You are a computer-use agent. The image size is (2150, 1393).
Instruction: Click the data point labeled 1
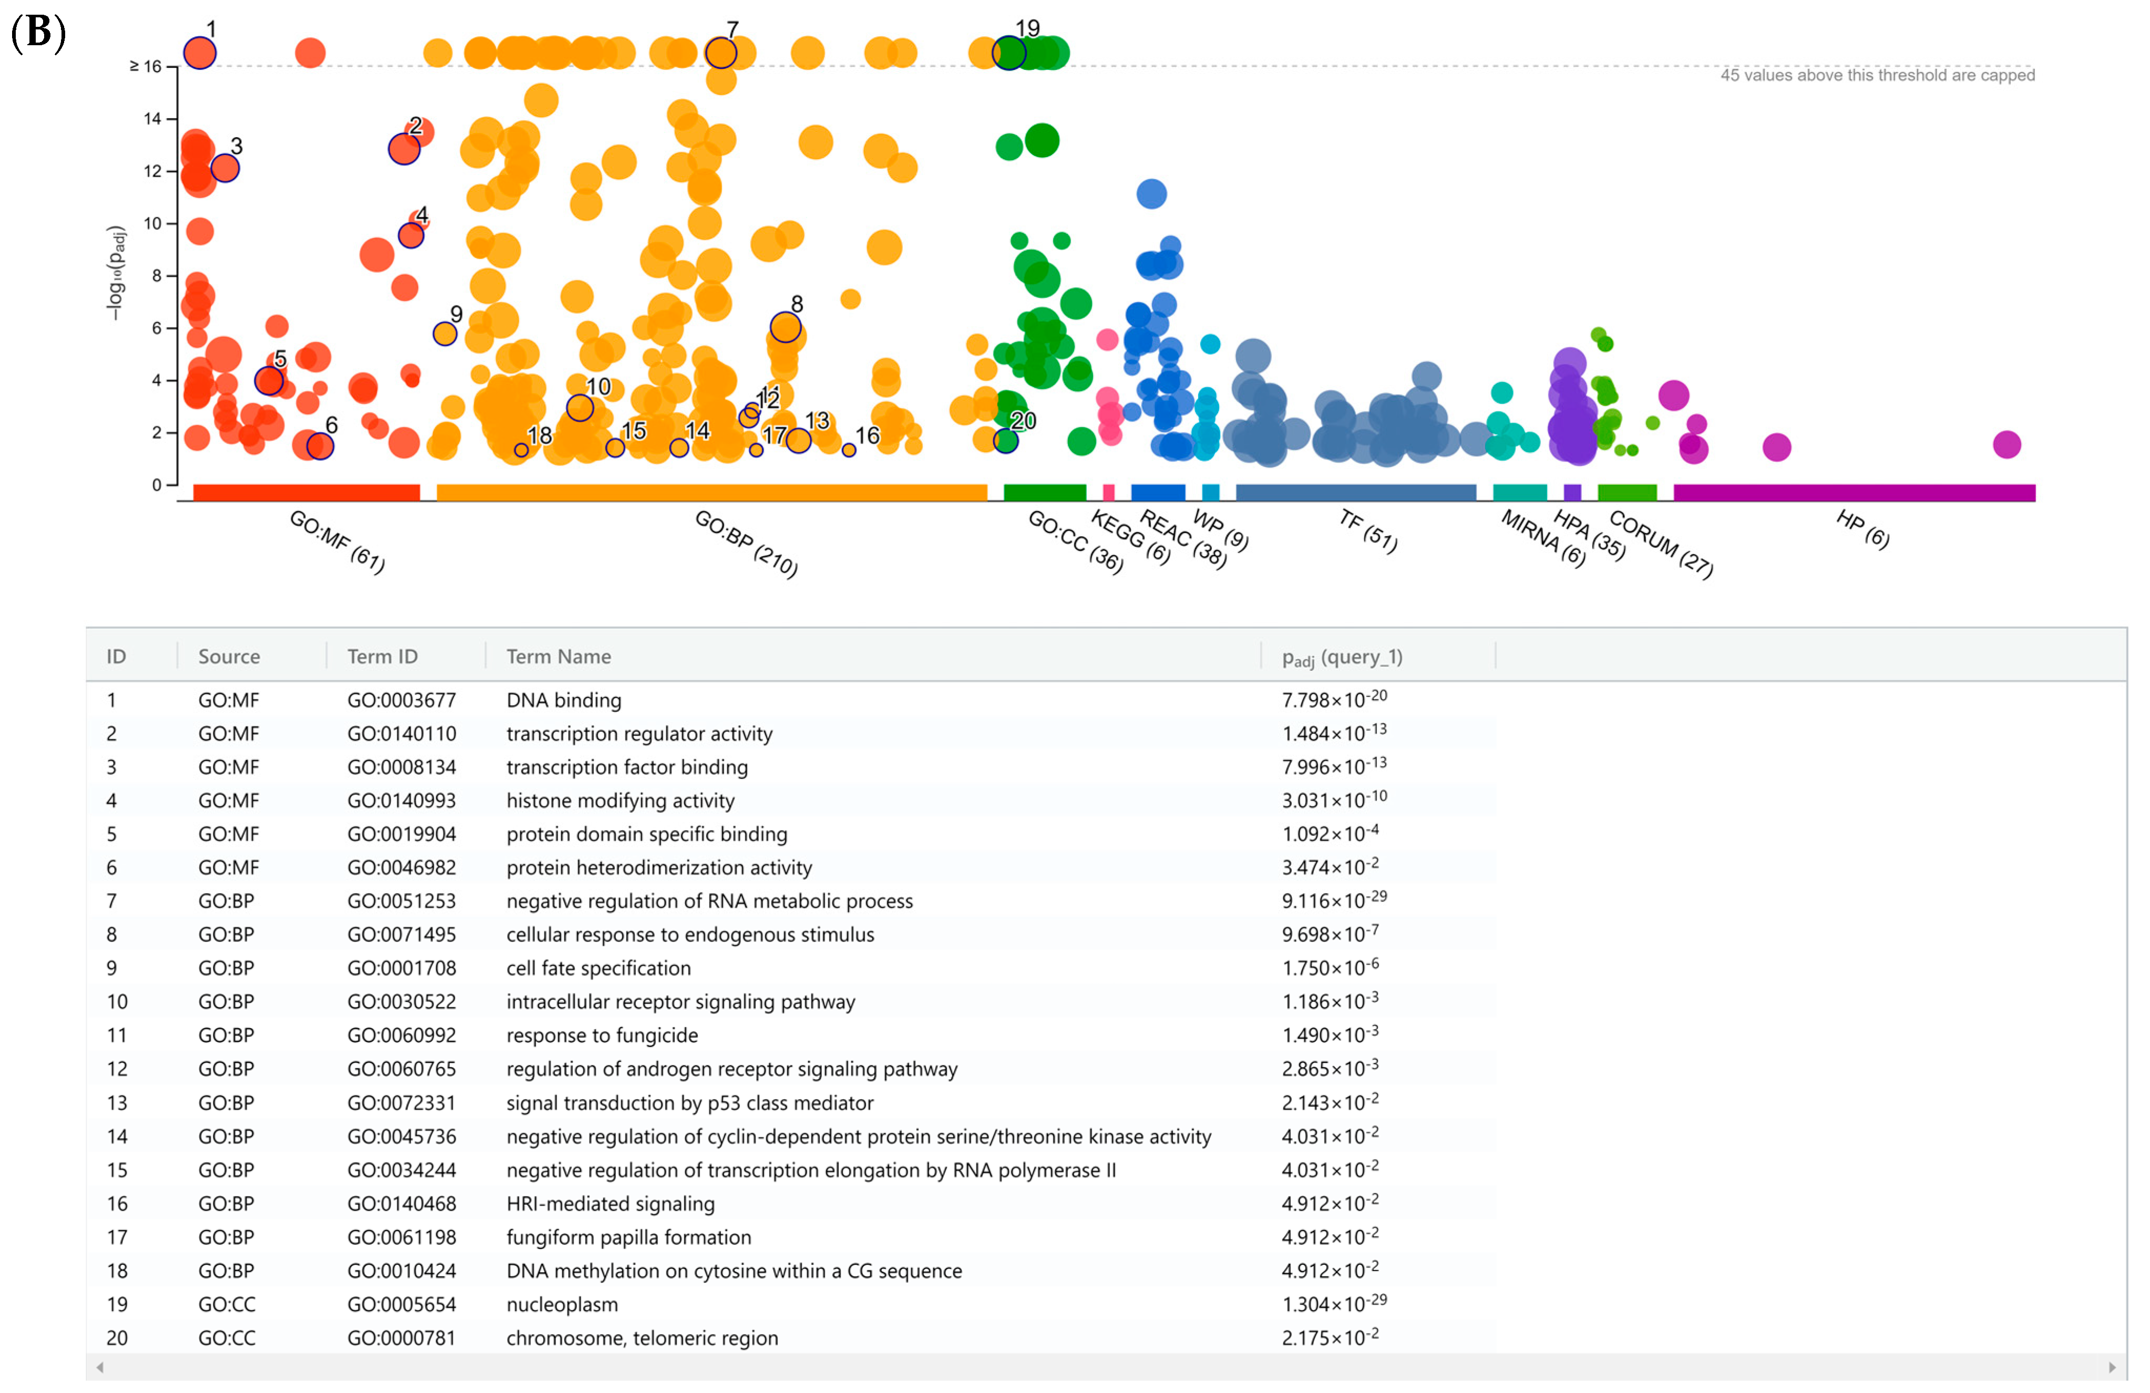pyautogui.click(x=200, y=53)
